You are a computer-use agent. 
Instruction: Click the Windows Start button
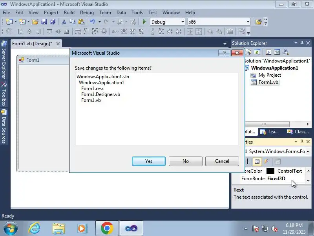(x=10, y=229)
